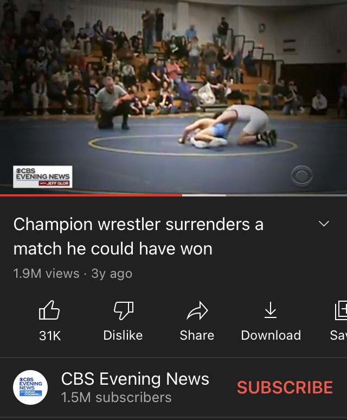Tap the Save to playlist icon

pos(341,310)
